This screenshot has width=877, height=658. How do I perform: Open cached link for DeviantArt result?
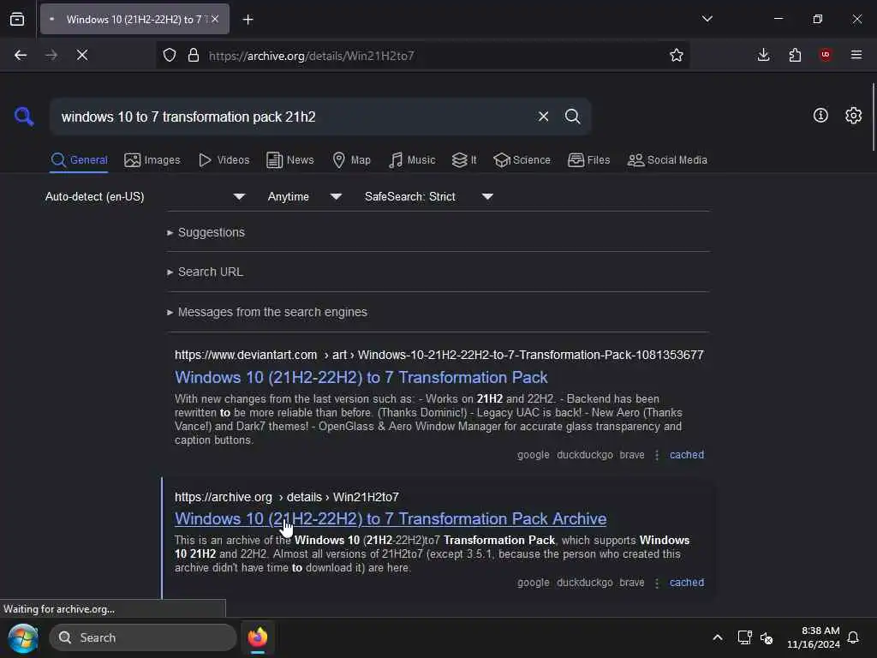click(x=687, y=455)
